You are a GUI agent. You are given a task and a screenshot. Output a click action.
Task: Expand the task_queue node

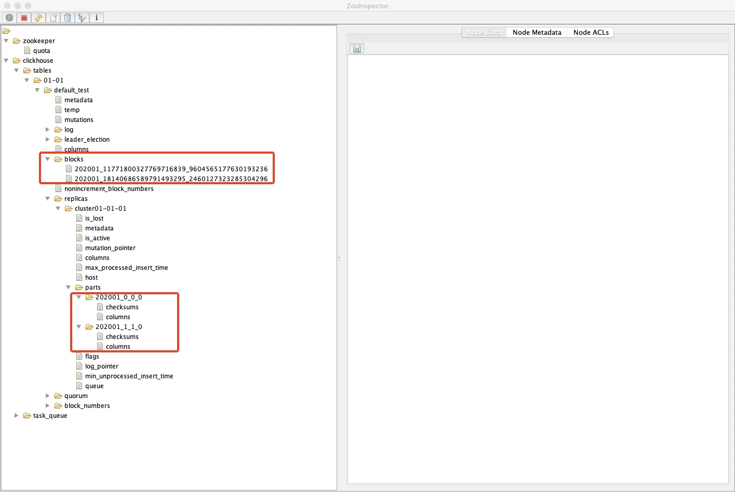(17, 416)
